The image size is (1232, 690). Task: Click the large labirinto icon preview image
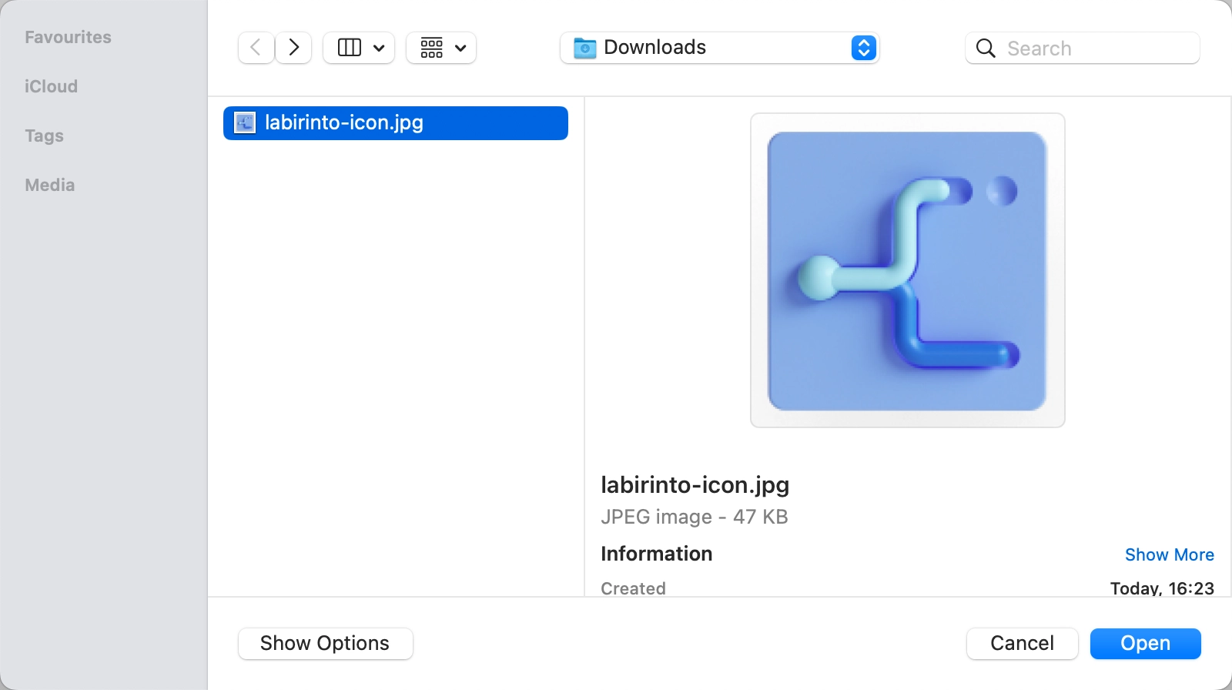[x=907, y=270]
